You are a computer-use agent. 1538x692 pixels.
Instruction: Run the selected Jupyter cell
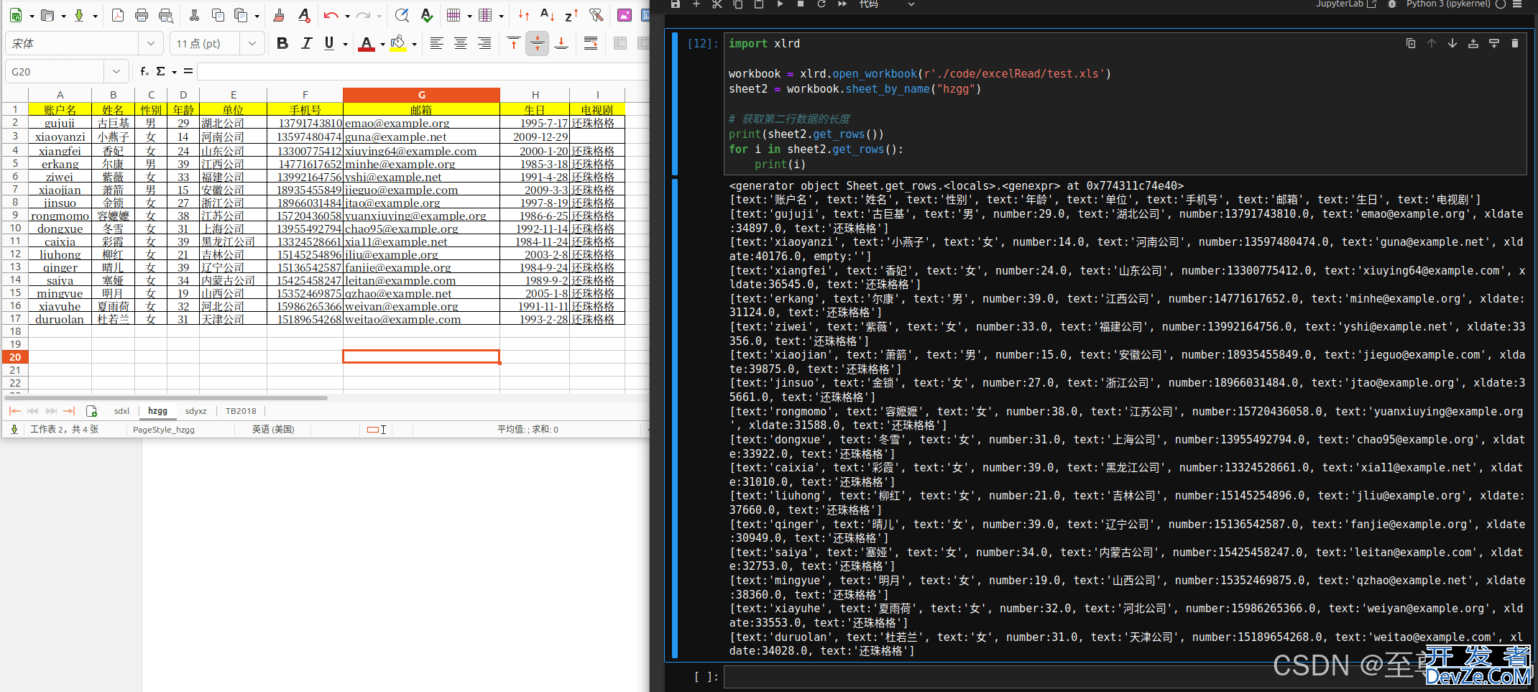point(780,4)
